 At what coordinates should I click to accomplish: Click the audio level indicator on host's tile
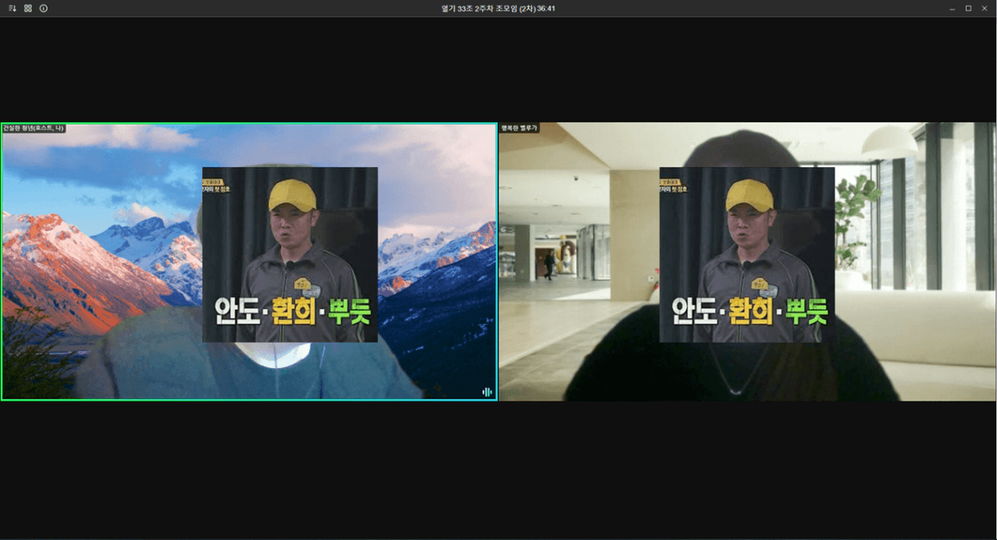click(487, 392)
